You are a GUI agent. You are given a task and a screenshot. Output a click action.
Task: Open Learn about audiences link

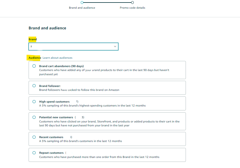point(57,58)
